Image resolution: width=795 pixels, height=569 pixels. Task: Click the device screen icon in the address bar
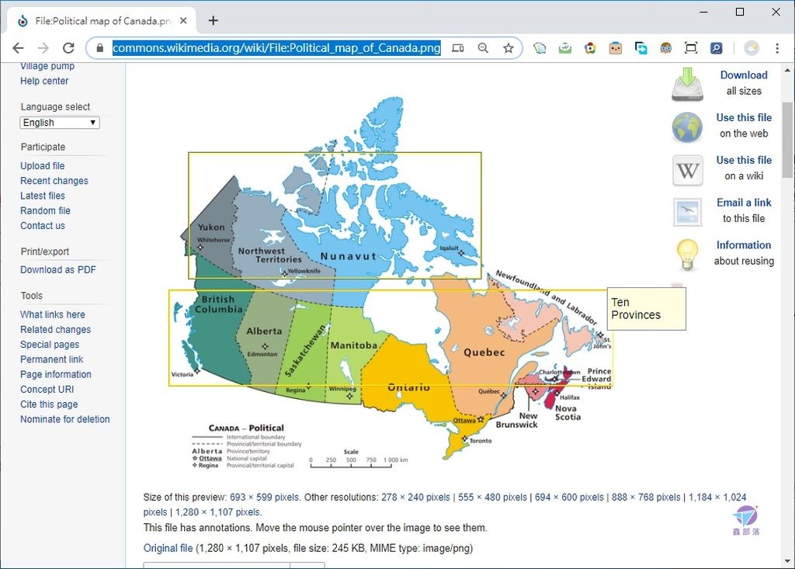(458, 48)
